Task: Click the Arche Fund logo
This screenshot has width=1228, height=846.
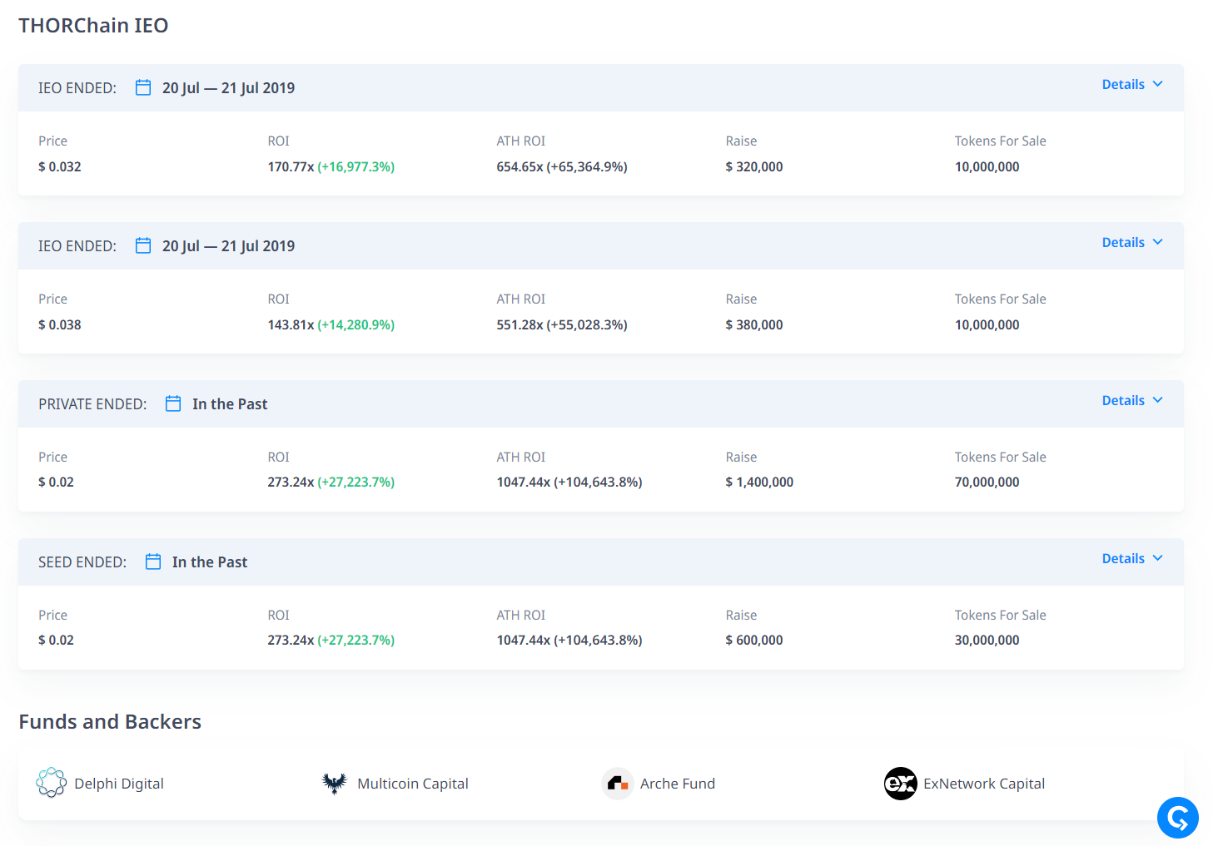Action: click(617, 783)
